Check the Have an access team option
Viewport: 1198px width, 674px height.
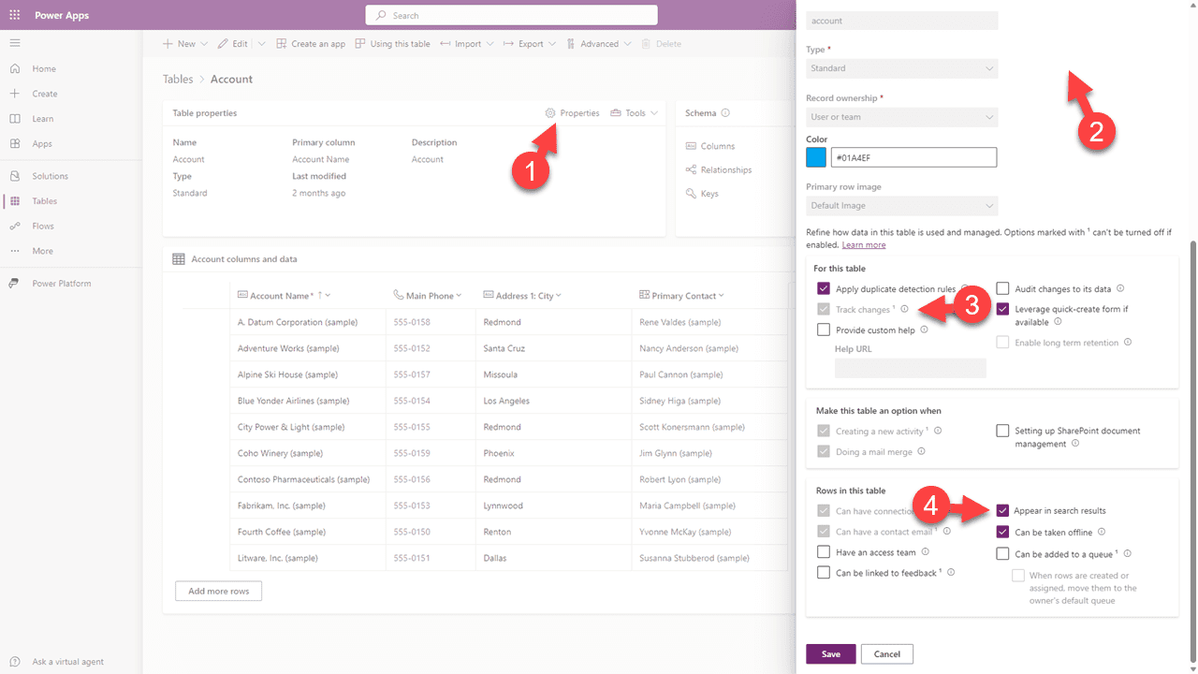coord(824,551)
